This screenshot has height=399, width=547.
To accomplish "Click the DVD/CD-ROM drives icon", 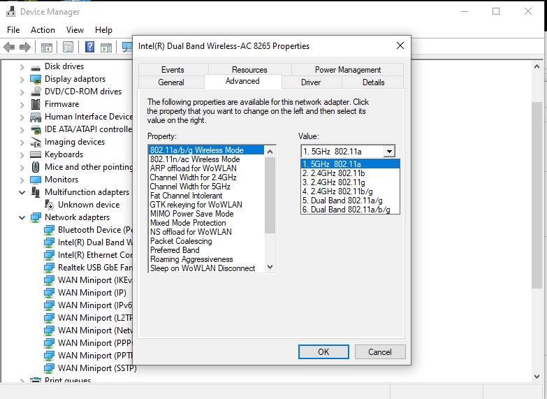I will [35, 92].
